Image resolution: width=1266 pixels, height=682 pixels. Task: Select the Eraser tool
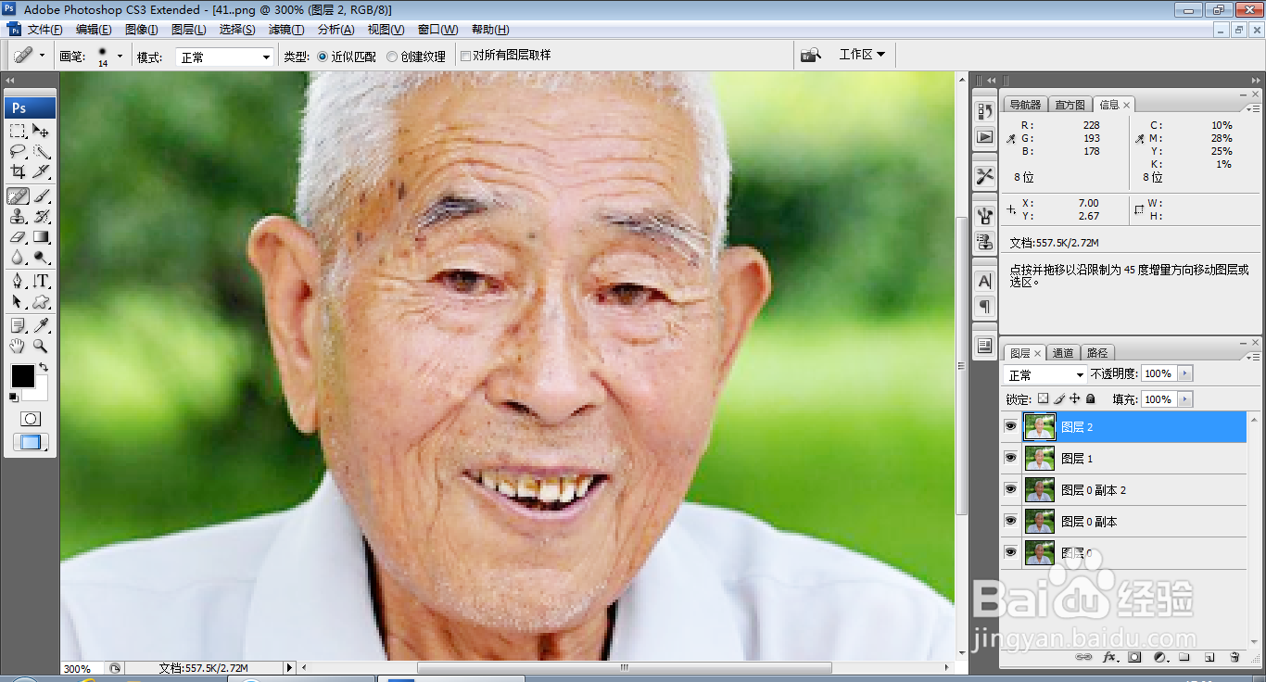[18, 237]
